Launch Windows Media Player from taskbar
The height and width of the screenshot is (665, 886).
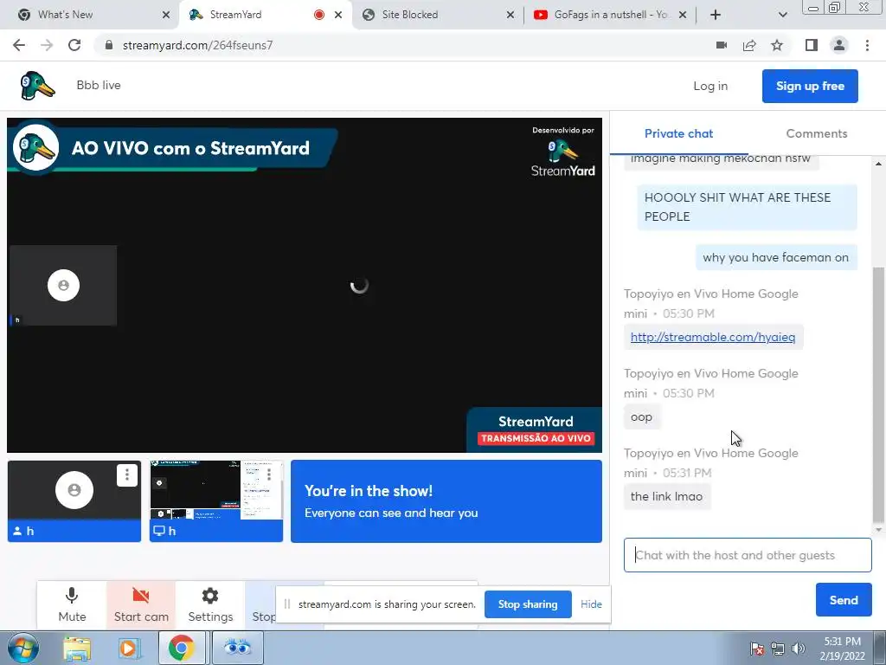coord(130,648)
